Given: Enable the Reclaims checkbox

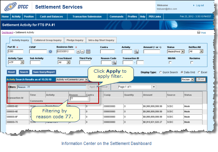Looking at the screenshot, I should click(192, 62).
